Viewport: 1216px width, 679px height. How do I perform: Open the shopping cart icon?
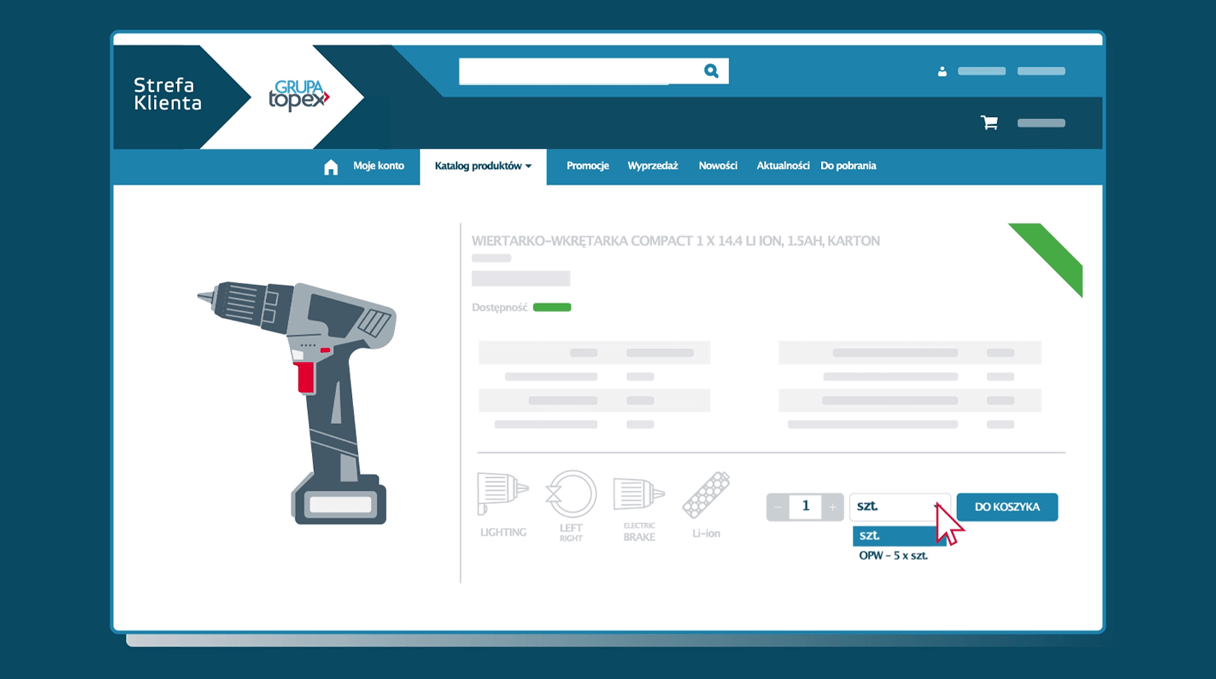click(990, 122)
